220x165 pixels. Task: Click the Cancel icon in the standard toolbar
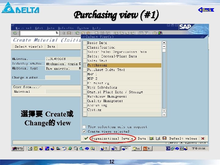click(x=88, y=33)
